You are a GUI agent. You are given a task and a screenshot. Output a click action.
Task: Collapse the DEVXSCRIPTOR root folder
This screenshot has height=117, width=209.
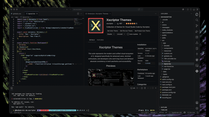[166, 17]
